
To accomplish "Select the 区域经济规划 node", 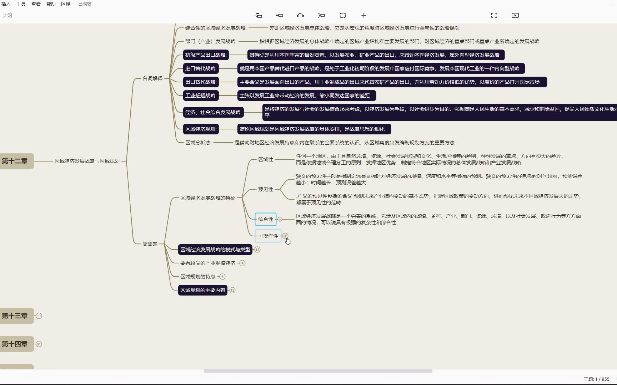I will pos(201,129).
